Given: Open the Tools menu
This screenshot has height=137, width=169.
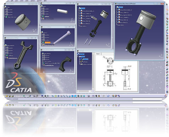Looking at the screenshot, I should [27, 1].
